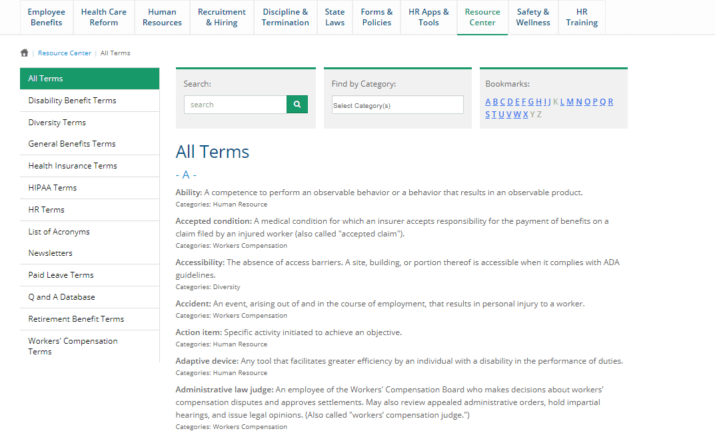Open the Safety & Wellness menu
The image size is (715, 437).
pos(533,17)
